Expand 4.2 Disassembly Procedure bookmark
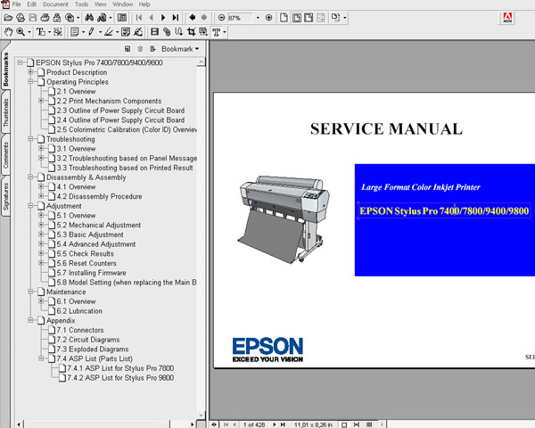 click(41, 196)
